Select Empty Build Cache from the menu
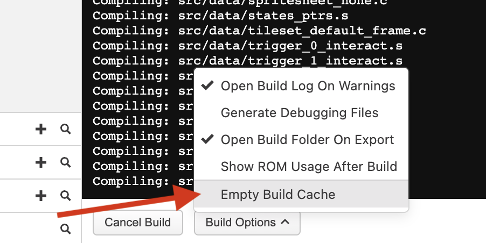 [278, 195]
